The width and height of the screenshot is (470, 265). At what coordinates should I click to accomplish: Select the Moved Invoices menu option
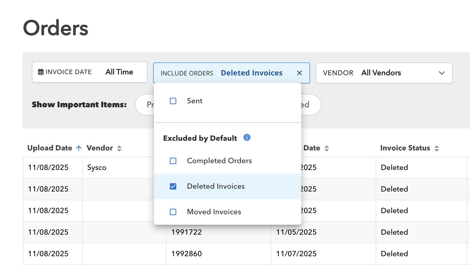tap(214, 212)
